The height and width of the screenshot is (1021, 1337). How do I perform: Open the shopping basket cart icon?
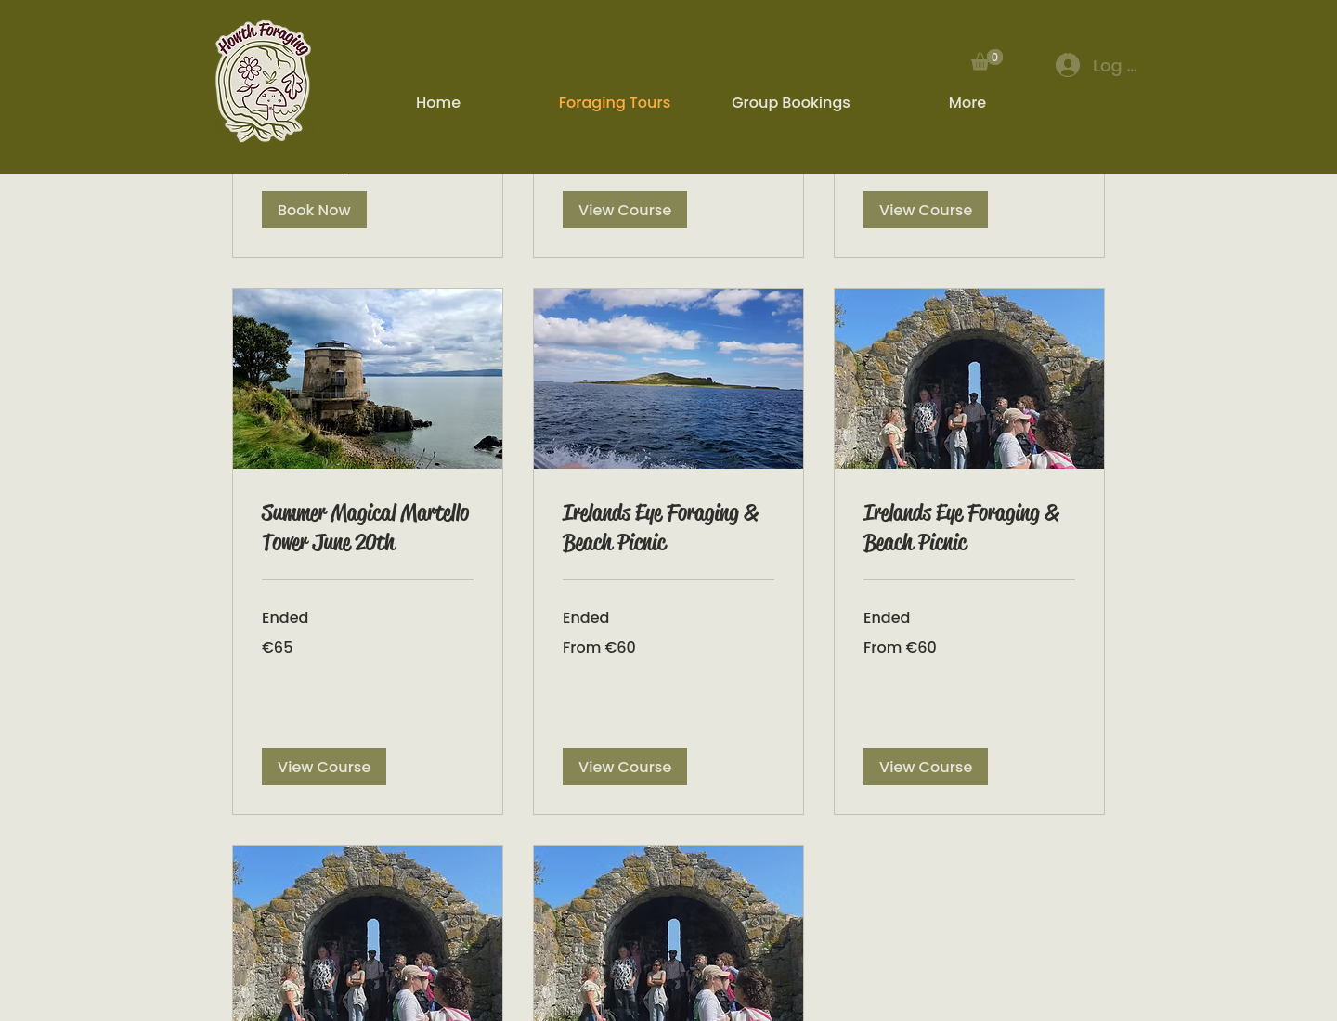coord(986,61)
